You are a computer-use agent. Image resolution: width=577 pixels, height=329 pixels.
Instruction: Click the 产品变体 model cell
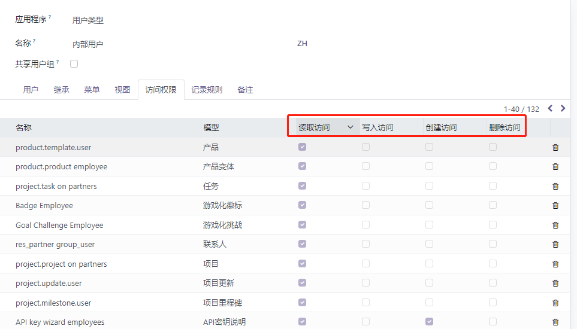(x=219, y=166)
